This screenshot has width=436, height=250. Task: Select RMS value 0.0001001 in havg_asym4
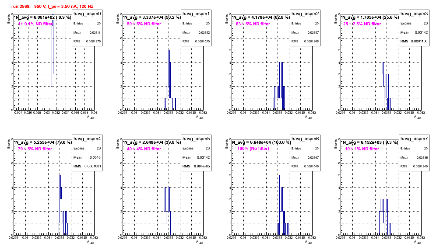click(92, 166)
